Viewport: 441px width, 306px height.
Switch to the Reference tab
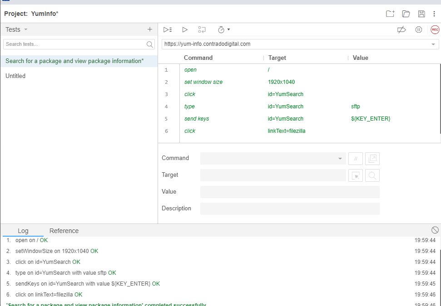click(64, 231)
